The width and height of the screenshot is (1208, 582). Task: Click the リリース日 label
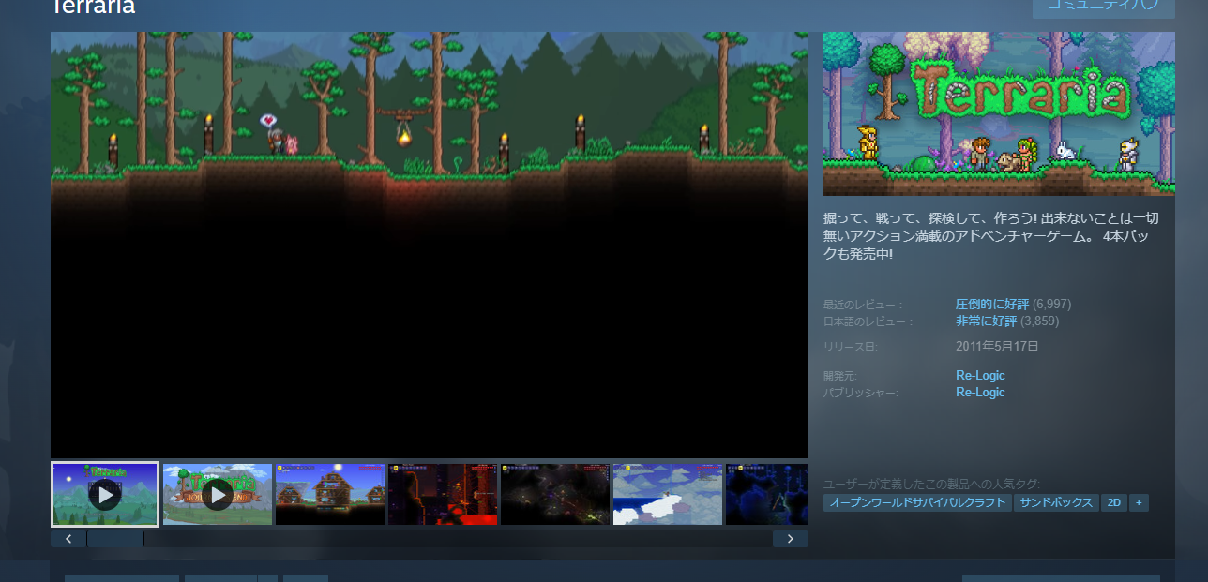coord(851,347)
